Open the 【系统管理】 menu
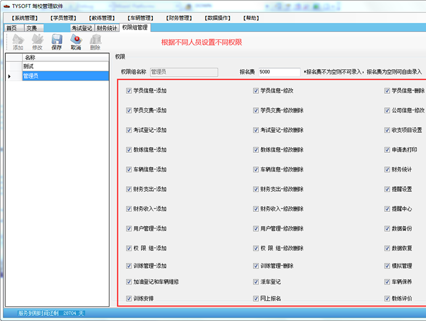This screenshot has height=321, width=426. [28, 18]
